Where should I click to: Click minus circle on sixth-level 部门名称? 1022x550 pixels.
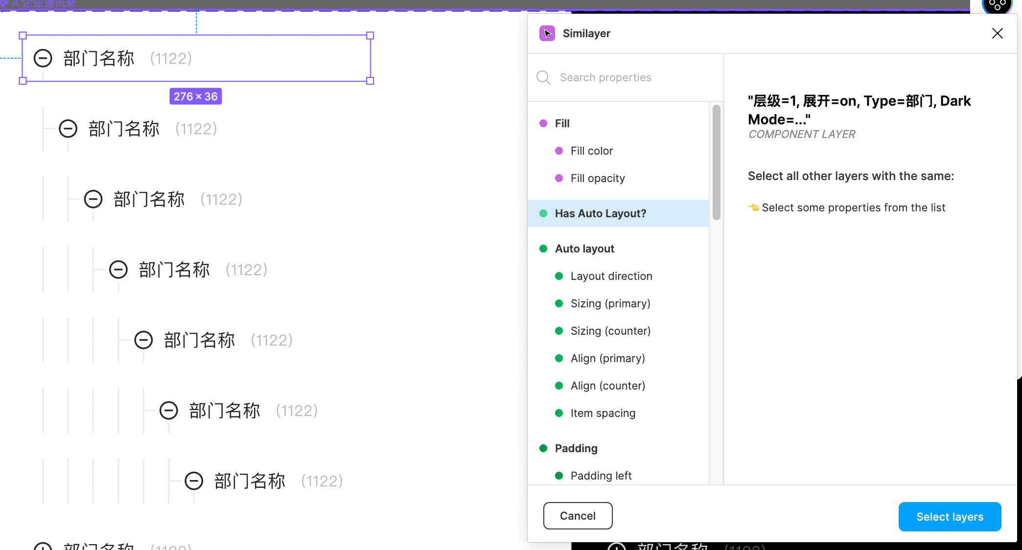169,411
